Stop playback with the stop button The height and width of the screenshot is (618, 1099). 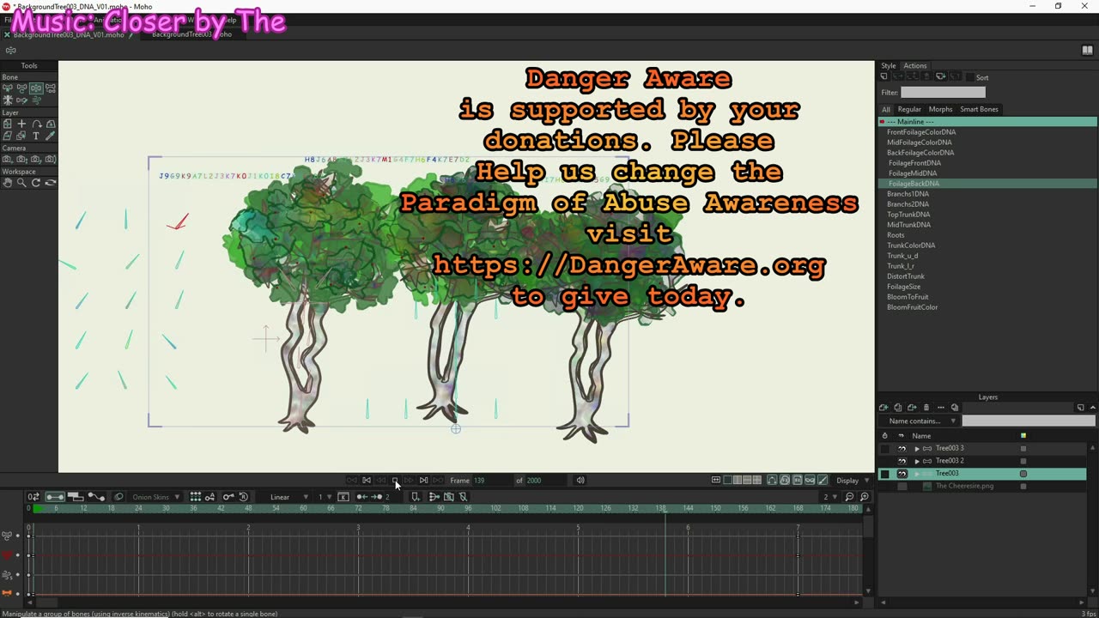pyautogui.click(x=395, y=481)
